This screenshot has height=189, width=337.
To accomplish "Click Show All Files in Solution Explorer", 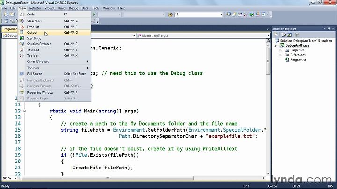I will (284, 35).
